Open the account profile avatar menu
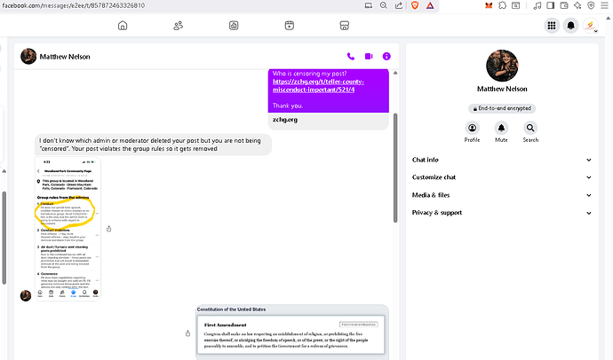This screenshot has height=360, width=613. [x=590, y=26]
